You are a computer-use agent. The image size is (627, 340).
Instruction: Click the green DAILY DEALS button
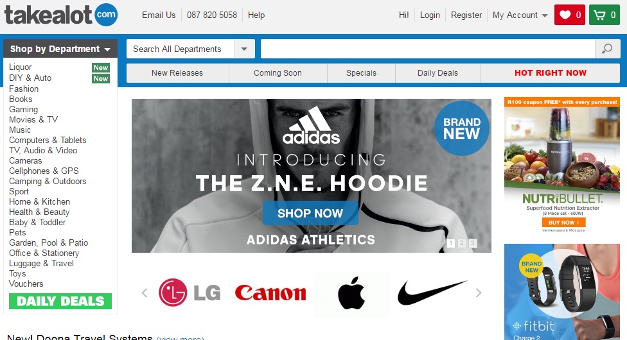60,301
